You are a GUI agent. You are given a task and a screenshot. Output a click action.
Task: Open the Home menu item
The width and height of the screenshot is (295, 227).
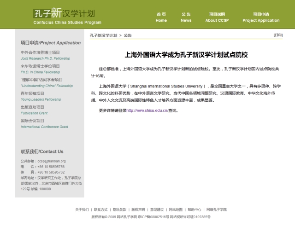point(161,17)
